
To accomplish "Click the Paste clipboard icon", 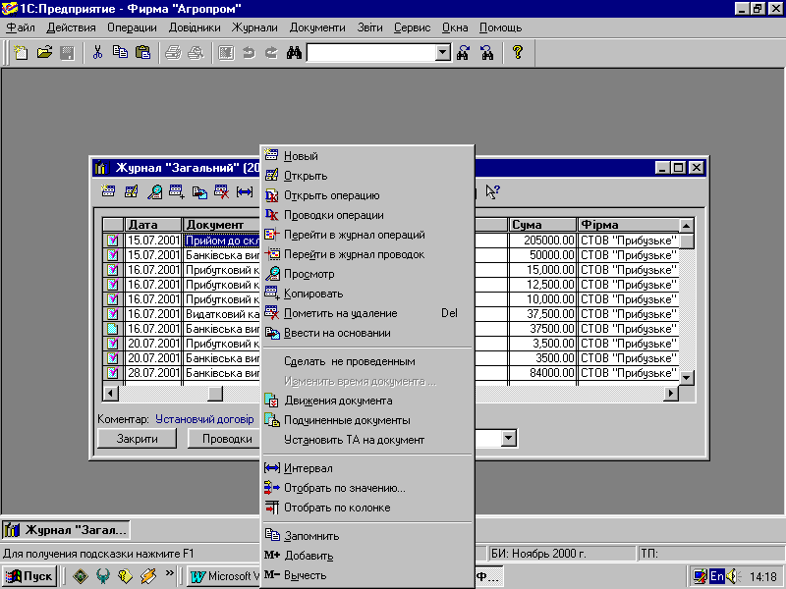I will (142, 53).
